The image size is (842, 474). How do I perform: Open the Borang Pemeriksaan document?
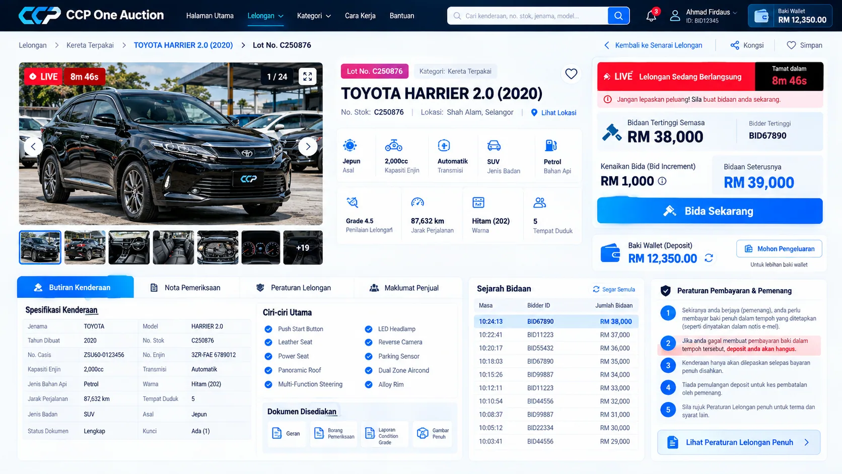coord(334,433)
